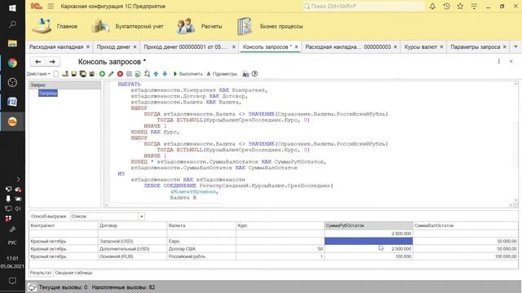Select 'Запросы' tree item
Screen dimensions: 522x293
48,93
